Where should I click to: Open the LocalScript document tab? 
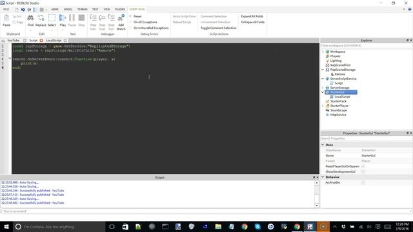click(54, 41)
